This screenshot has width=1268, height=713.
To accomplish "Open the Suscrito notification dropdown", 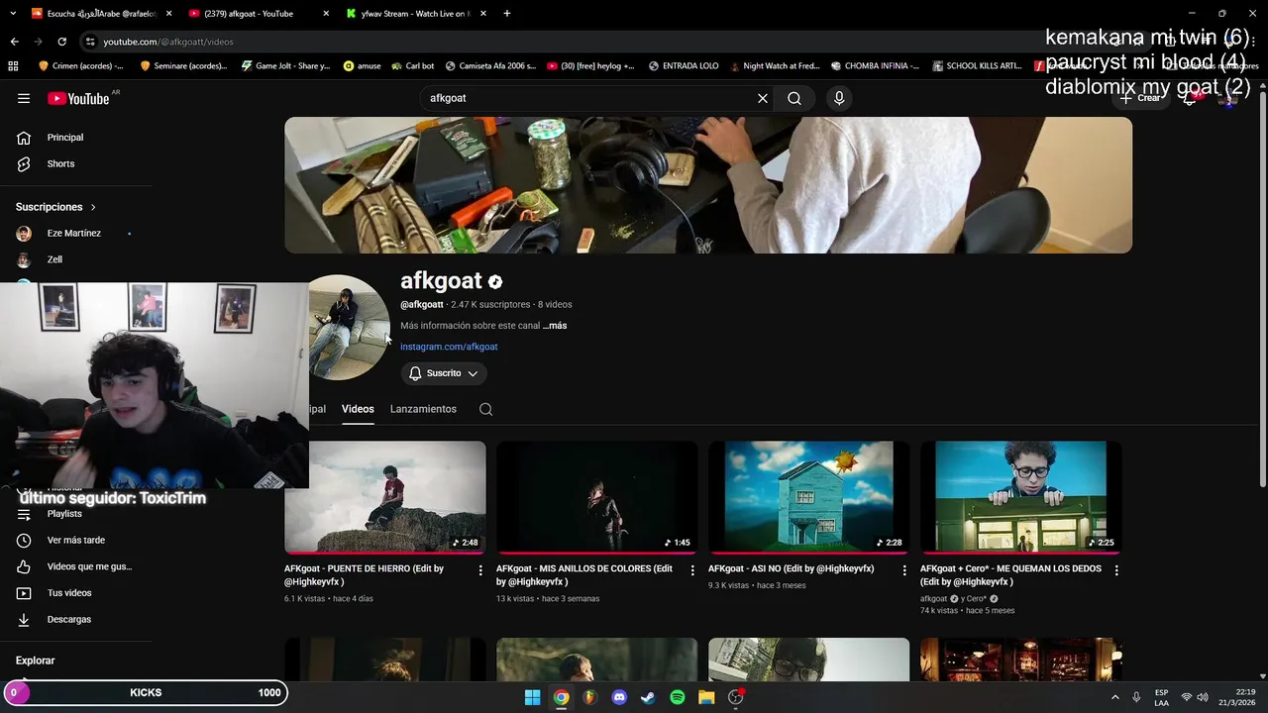I will click(x=444, y=373).
